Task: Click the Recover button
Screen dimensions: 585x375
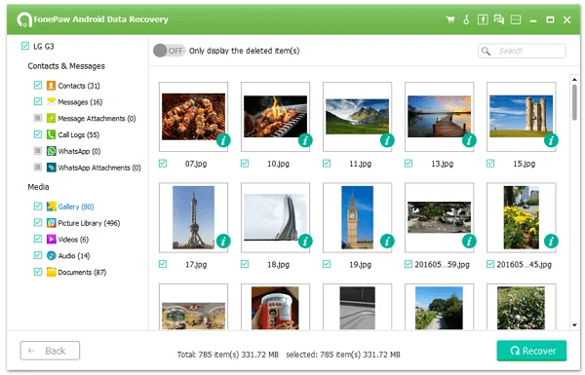Action: 531,351
